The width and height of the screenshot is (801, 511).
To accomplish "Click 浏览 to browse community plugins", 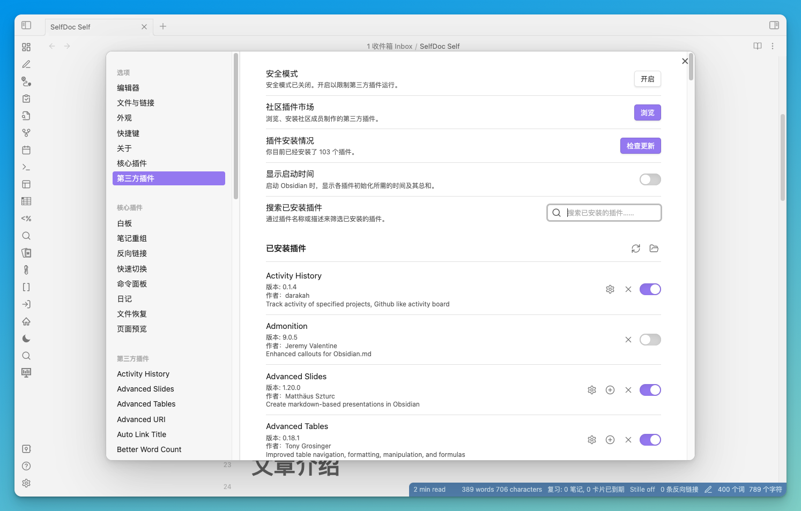I will 647,112.
